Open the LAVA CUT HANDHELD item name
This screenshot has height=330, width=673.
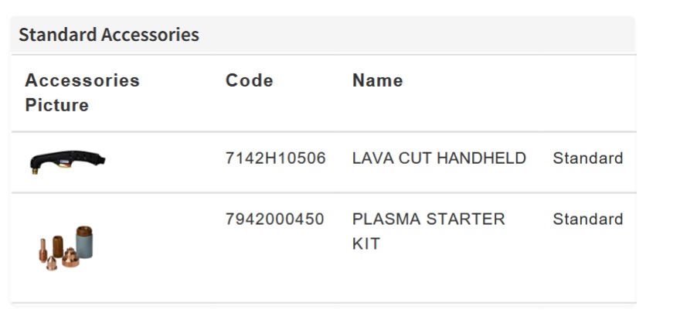pos(439,158)
